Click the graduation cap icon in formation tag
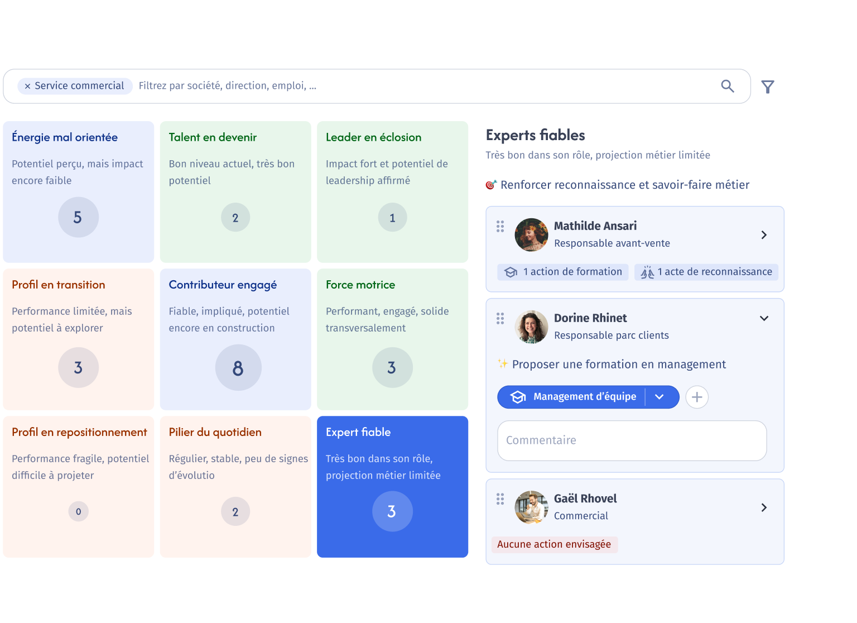This screenshot has height=623, width=857. tap(511, 272)
